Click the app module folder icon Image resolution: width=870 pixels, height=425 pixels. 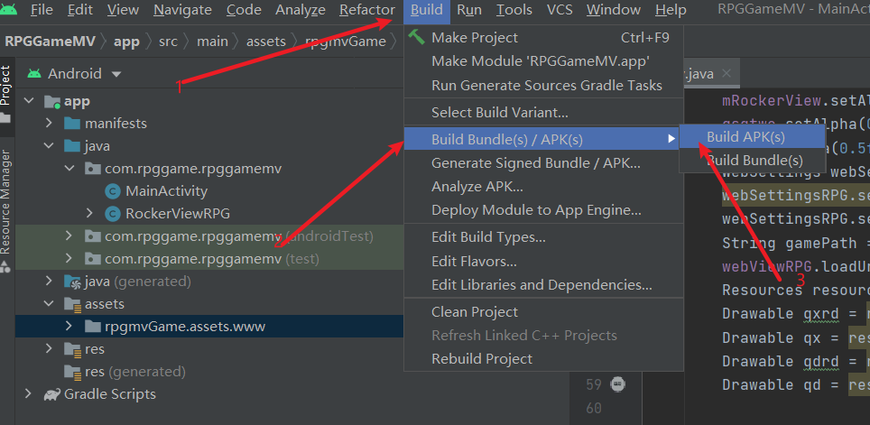tap(52, 102)
